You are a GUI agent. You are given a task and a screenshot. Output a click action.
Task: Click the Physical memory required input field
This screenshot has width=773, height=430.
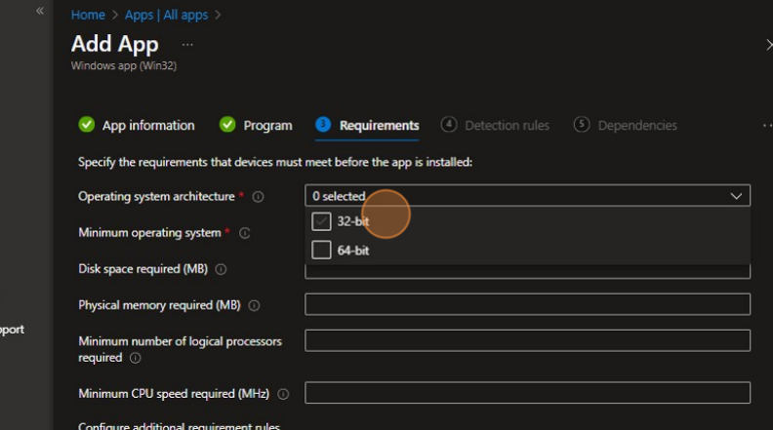[527, 305]
